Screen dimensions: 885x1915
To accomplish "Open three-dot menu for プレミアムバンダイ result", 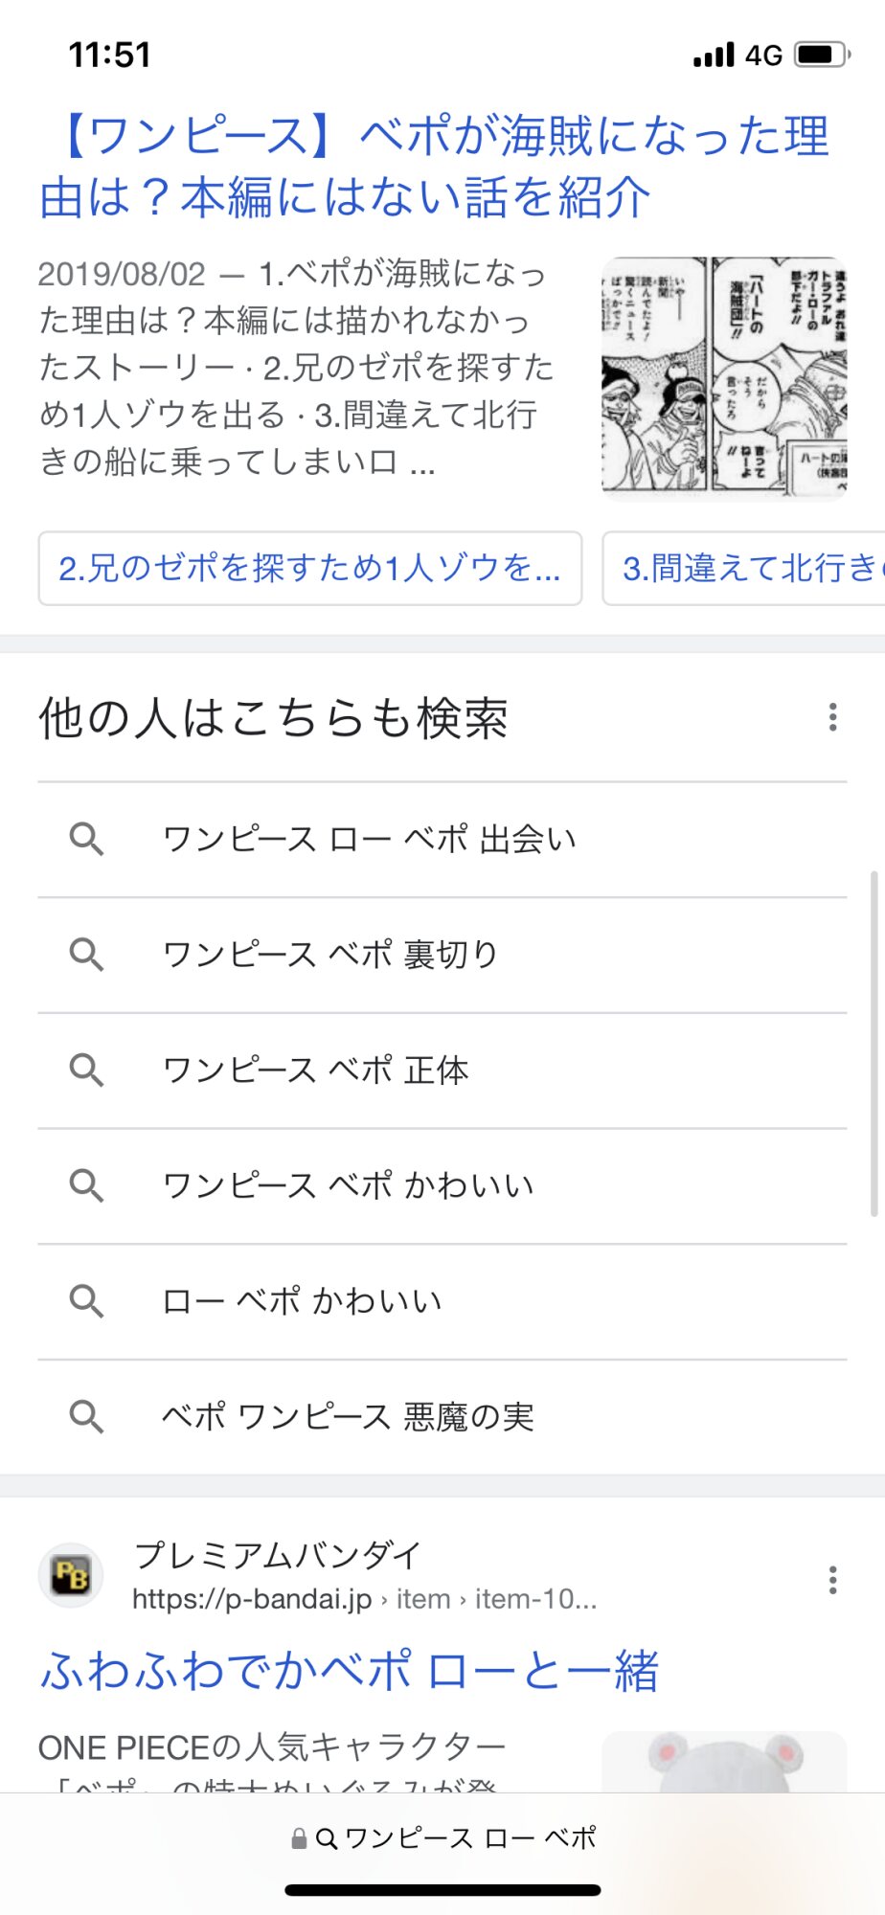I will [832, 1580].
